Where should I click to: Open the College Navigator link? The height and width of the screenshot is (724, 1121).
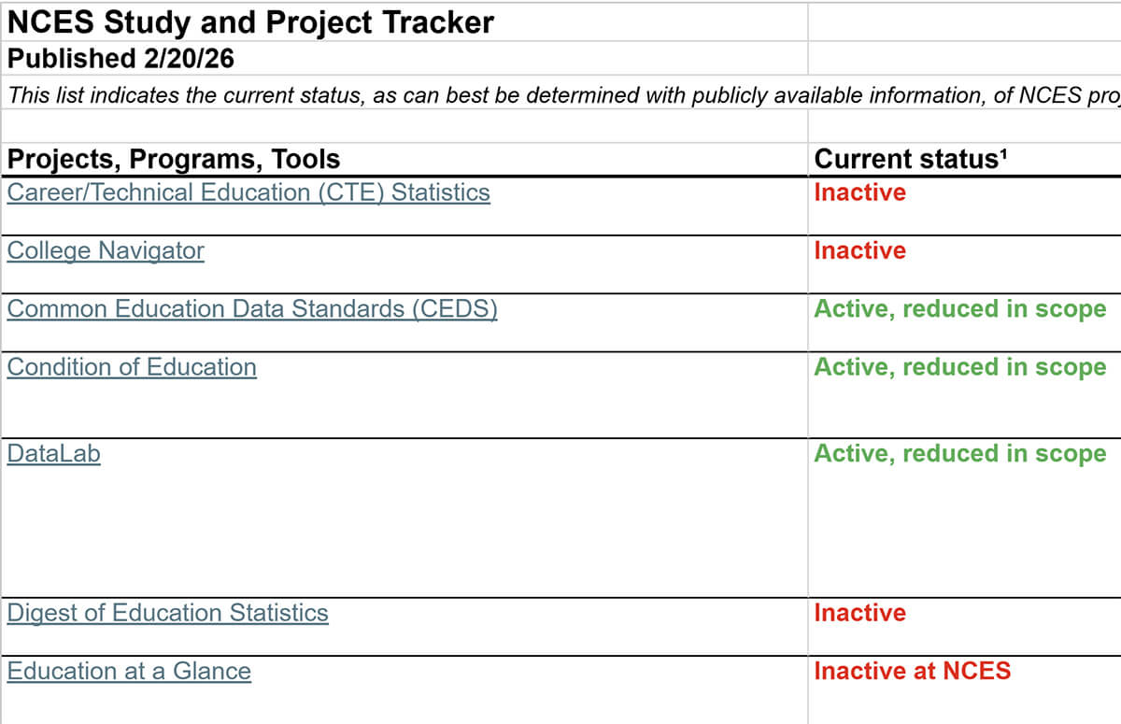pos(106,250)
